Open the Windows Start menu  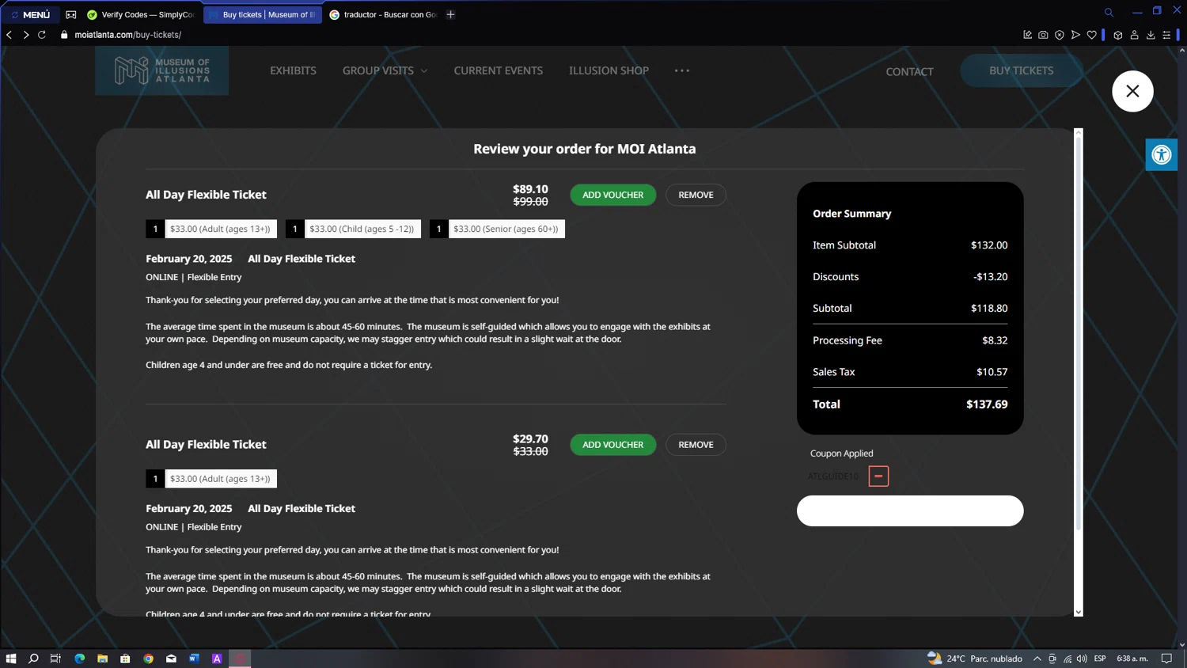tap(11, 659)
